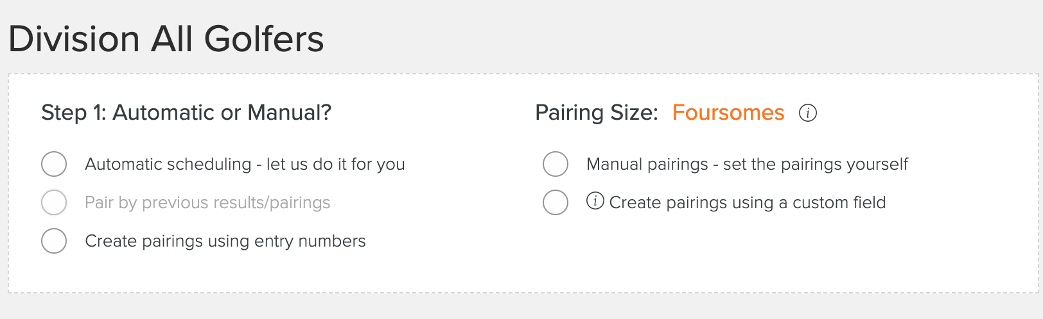This screenshot has height=319, width=1043.
Task: Click the info icon beside Foursomes
Action: tap(807, 113)
